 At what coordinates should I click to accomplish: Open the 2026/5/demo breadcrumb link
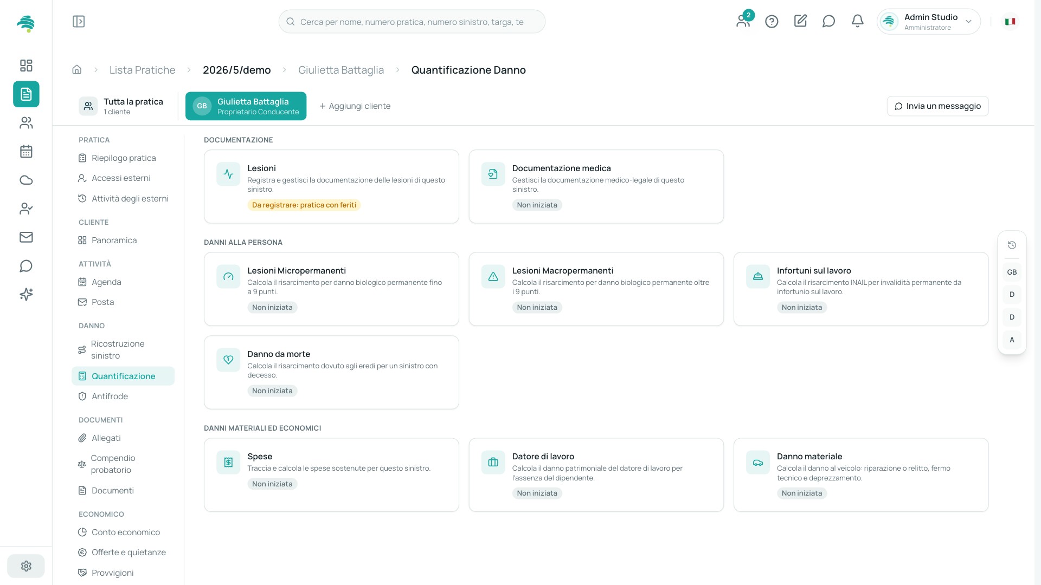pos(236,70)
